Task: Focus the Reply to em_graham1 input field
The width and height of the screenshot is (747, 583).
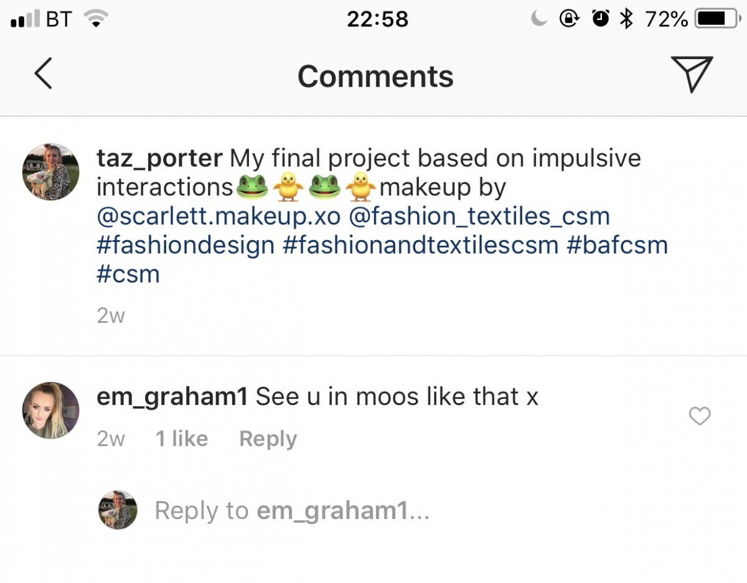Action: point(293,511)
